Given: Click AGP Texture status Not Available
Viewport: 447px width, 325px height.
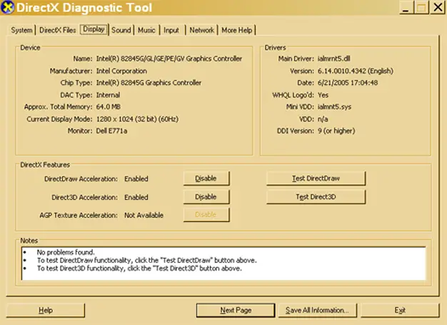Looking at the screenshot, I should (x=144, y=215).
